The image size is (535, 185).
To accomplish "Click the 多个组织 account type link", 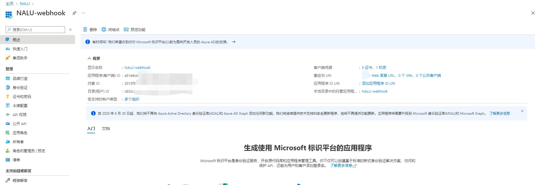I will click(132, 99).
